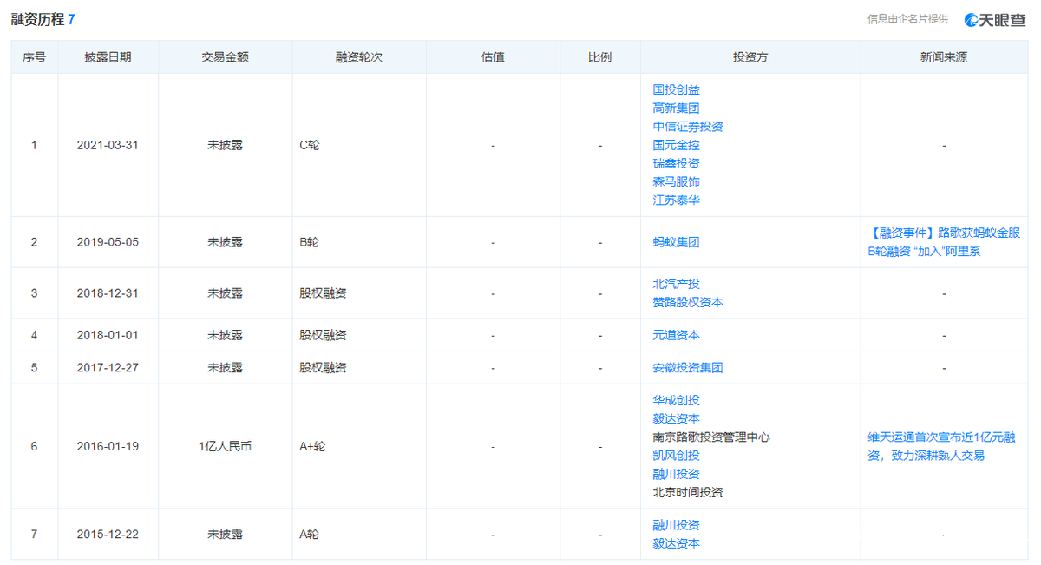
Task: Select the date 2018-01-01
Action: tap(108, 335)
